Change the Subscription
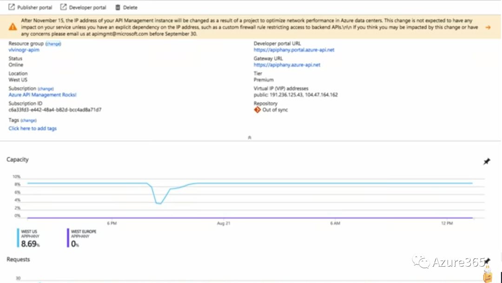This screenshot has height=283, width=502. (46, 88)
